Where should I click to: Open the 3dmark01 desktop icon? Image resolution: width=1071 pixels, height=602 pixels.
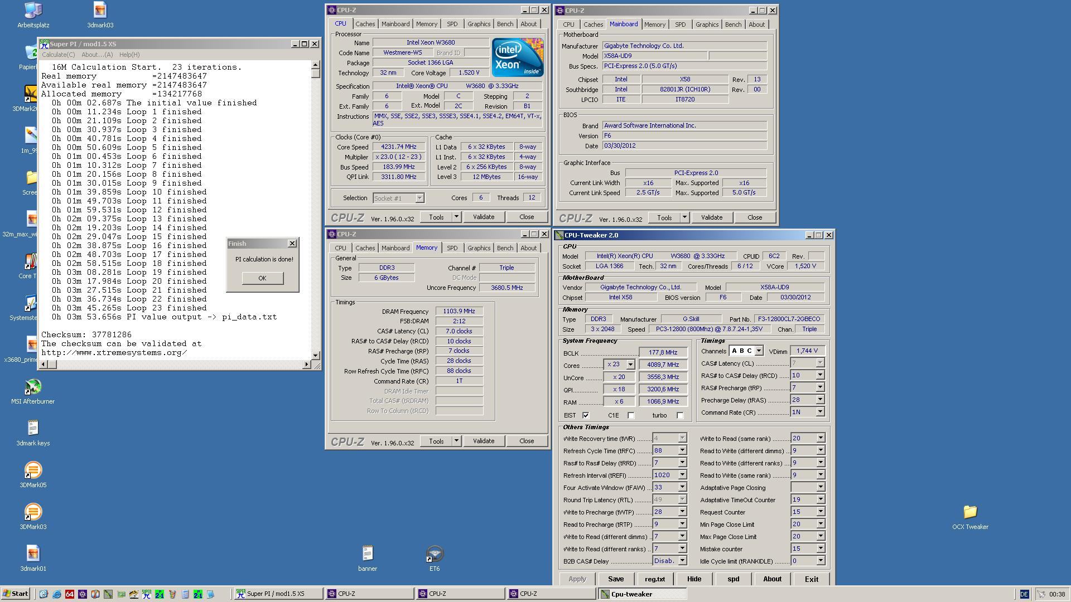[x=33, y=559]
